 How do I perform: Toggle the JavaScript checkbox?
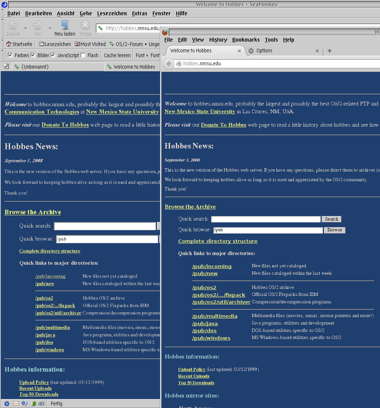click(x=53, y=55)
